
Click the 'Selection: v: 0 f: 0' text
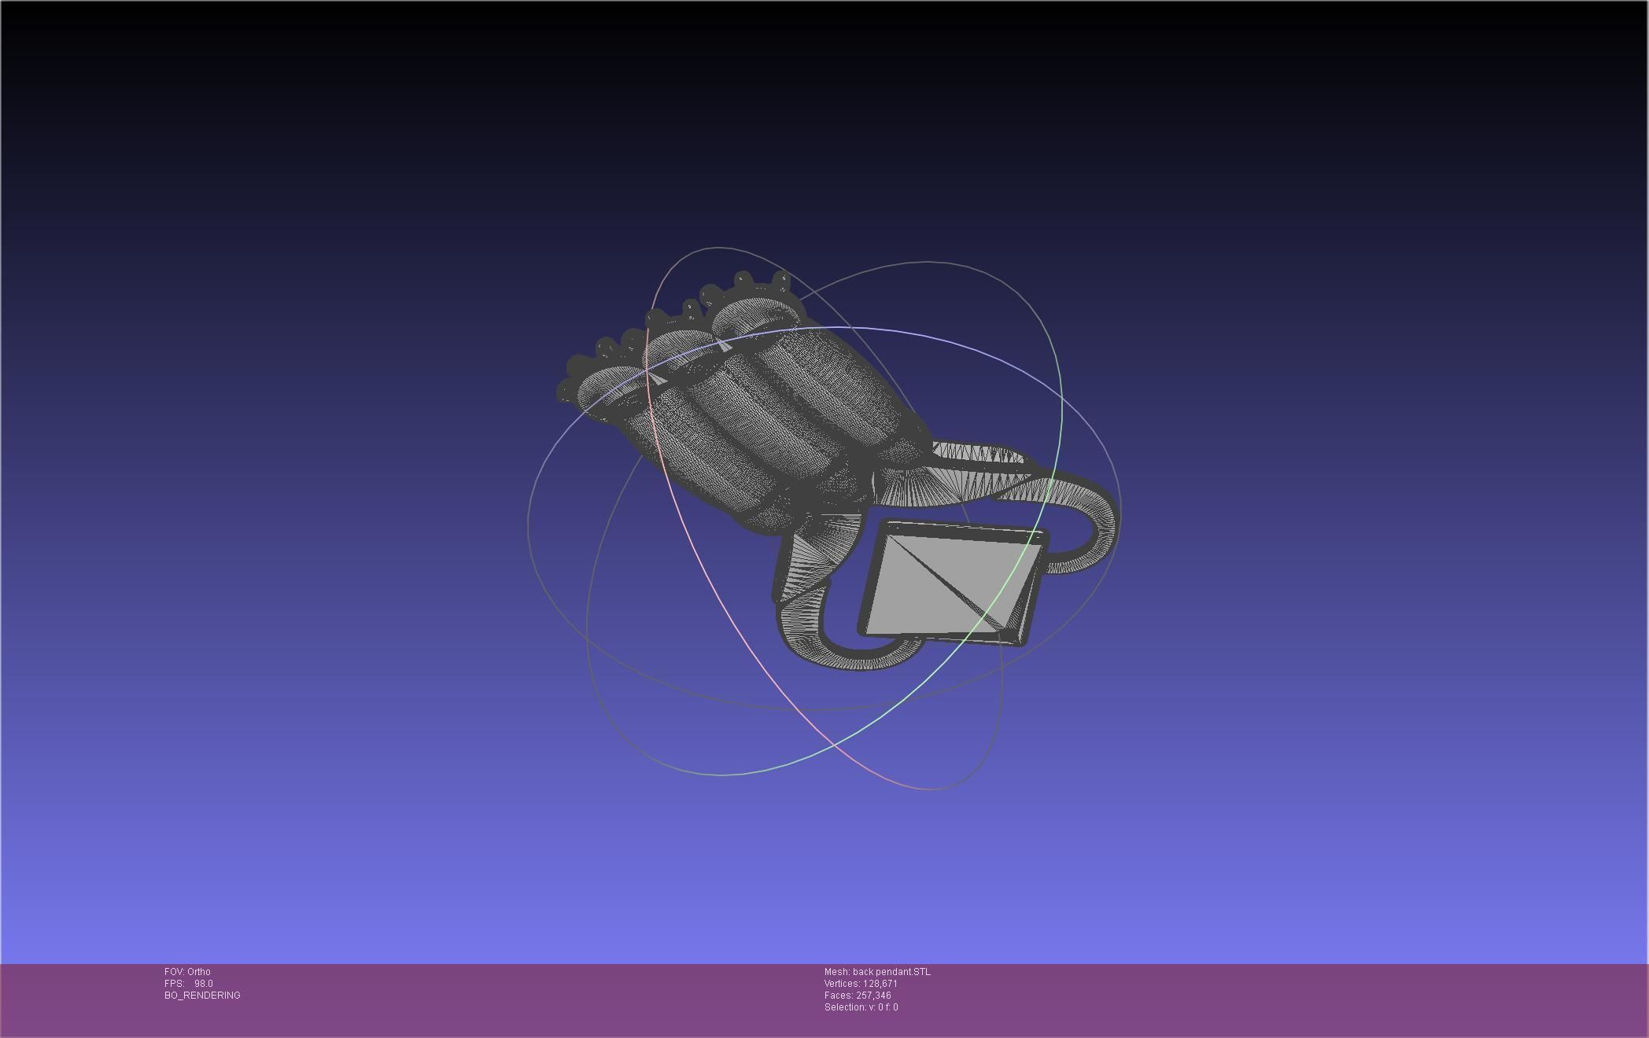[861, 1007]
